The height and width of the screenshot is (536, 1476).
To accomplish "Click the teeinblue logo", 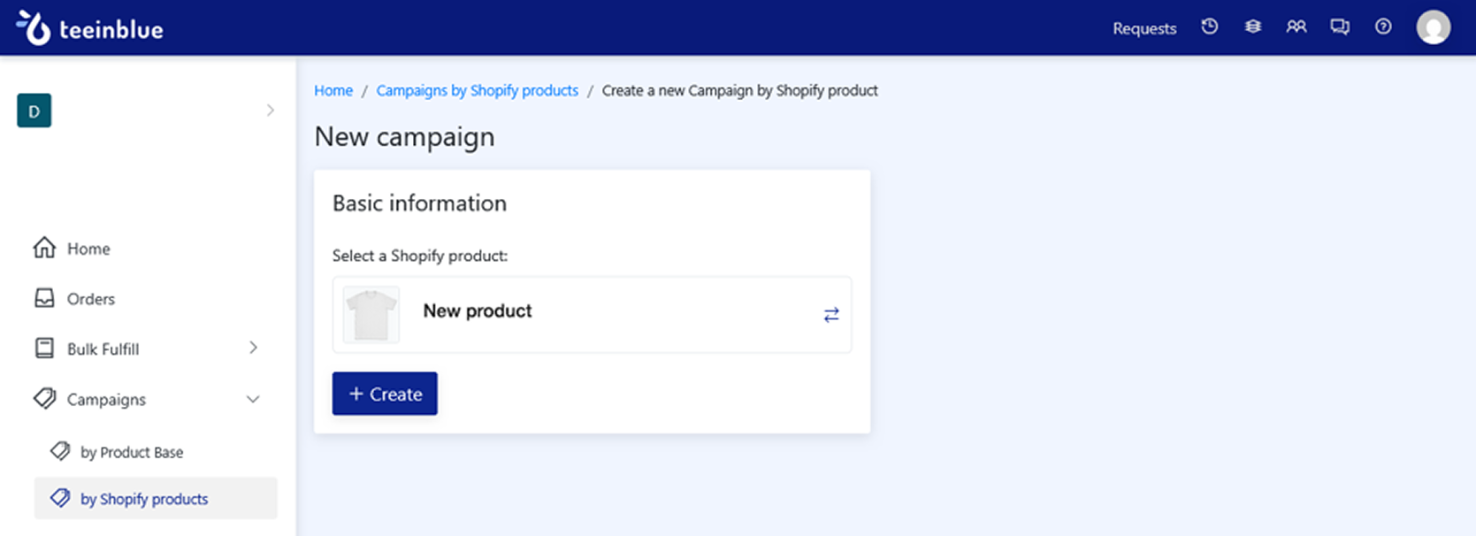I will (90, 28).
